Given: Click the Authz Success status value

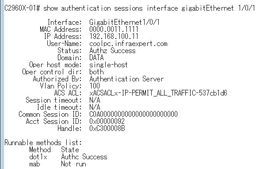Looking at the screenshot, I should coord(112,50).
